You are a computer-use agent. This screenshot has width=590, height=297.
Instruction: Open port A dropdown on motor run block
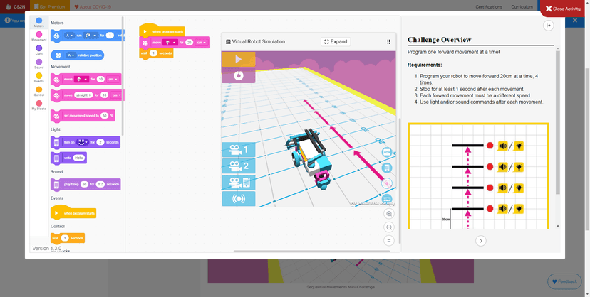(x=70, y=36)
